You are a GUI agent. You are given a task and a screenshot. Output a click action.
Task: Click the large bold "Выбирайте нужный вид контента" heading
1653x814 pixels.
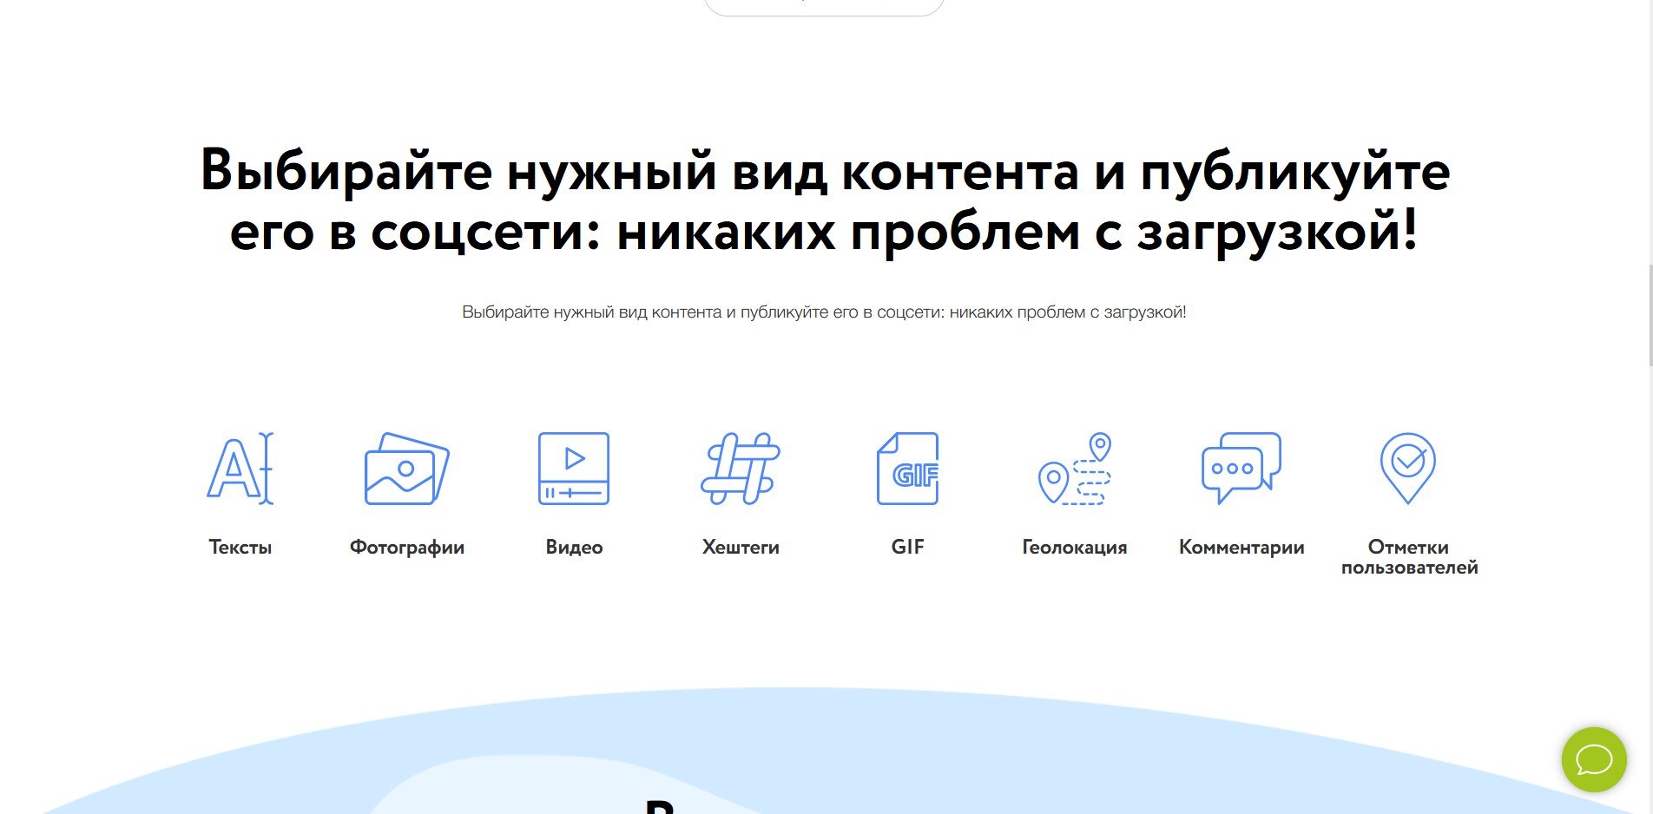pos(825,201)
